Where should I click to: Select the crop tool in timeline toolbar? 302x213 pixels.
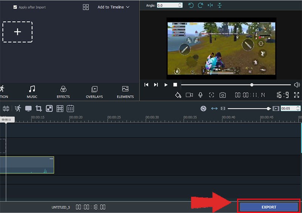(x=39, y=109)
